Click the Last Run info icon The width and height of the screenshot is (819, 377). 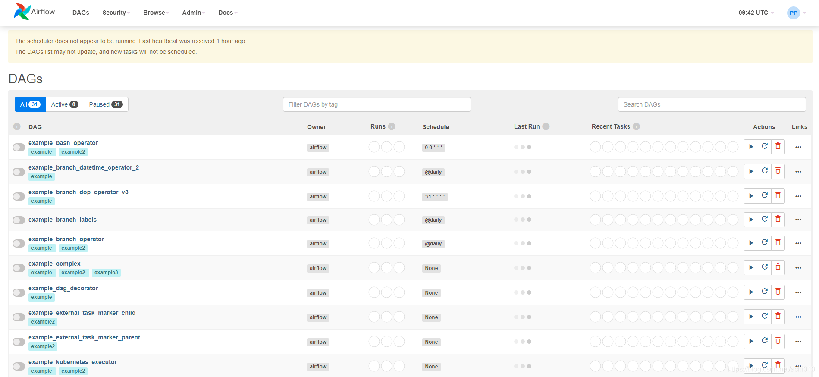coord(546,126)
